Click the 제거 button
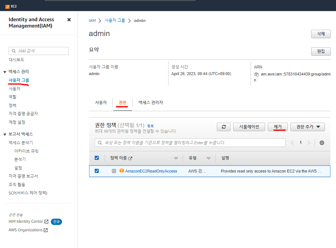The width and height of the screenshot is (336, 248). (x=278, y=127)
